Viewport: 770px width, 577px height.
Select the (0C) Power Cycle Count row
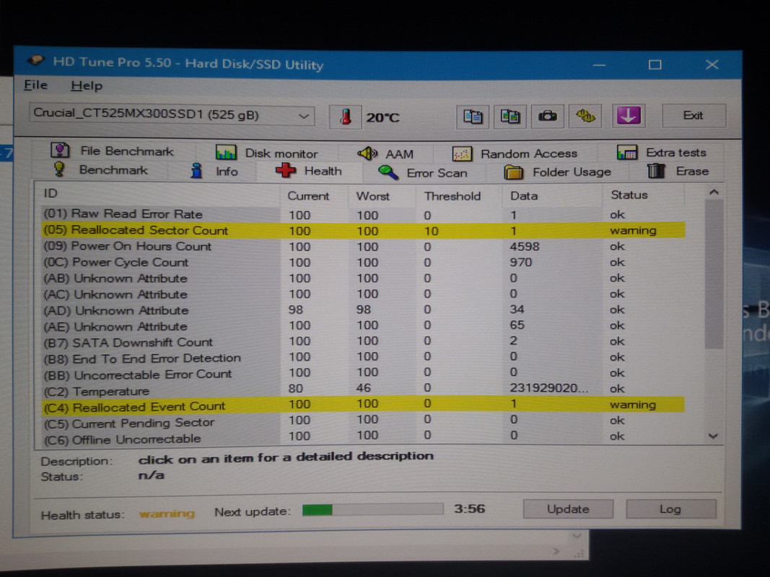[x=362, y=262]
